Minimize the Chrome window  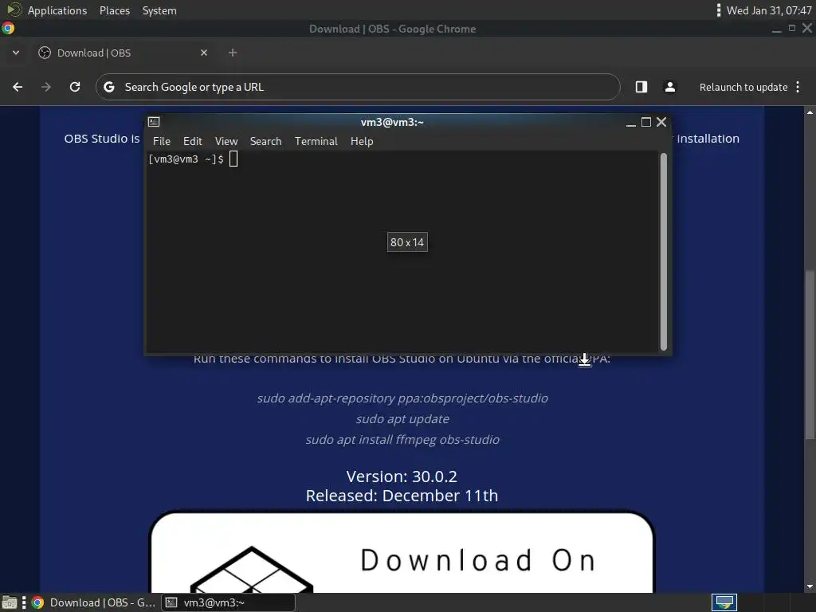pos(776,29)
